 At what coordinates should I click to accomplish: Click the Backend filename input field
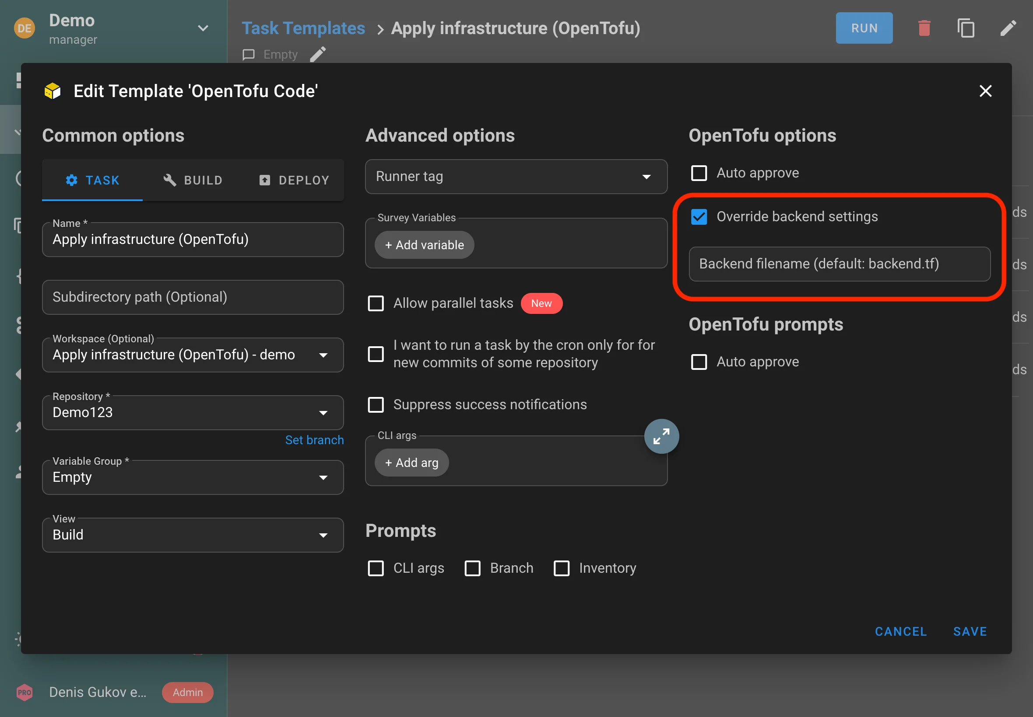pyautogui.click(x=839, y=264)
